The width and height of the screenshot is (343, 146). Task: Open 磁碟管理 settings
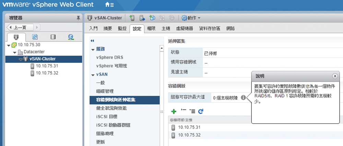point(105,91)
